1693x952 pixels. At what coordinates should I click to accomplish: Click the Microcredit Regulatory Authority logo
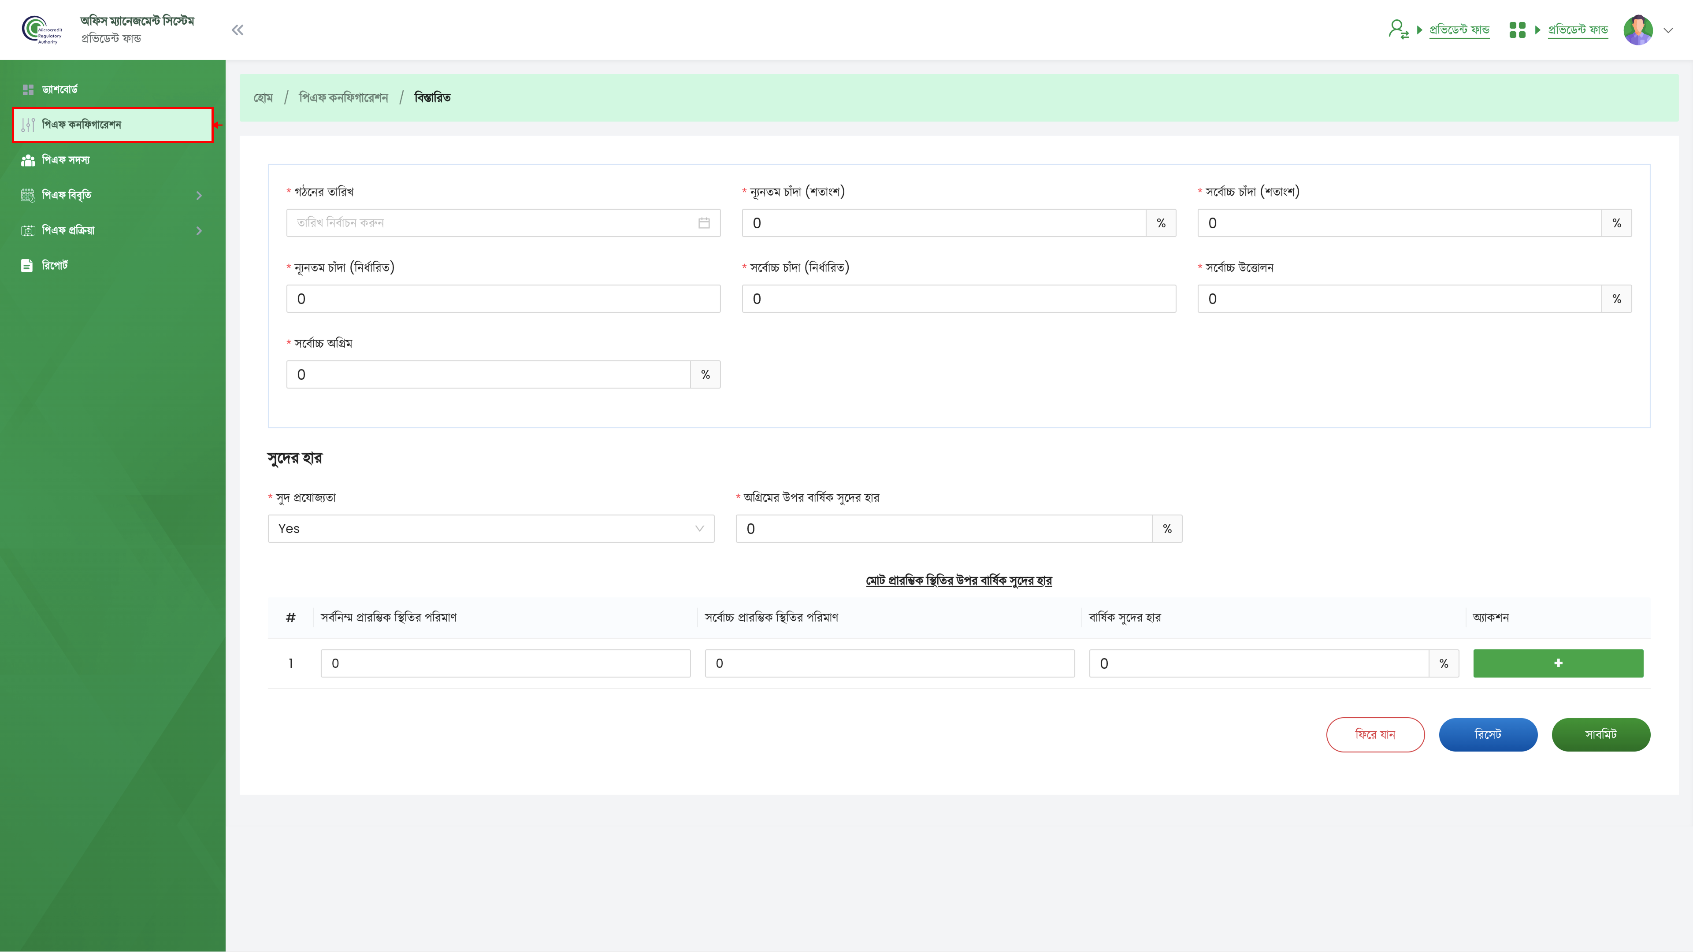coord(41,30)
